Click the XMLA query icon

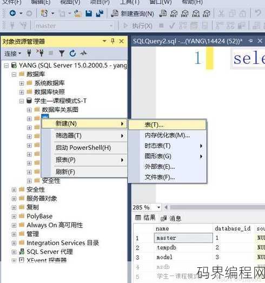tap(196, 14)
